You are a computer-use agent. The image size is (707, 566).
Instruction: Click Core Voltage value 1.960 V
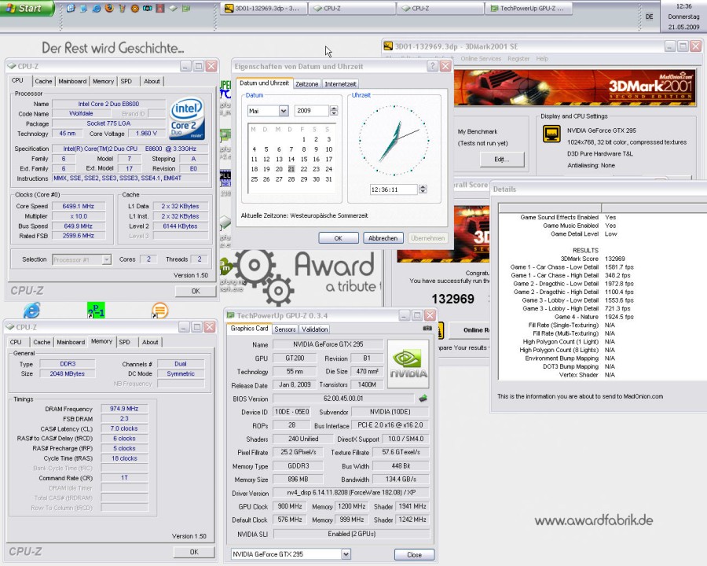pos(147,133)
